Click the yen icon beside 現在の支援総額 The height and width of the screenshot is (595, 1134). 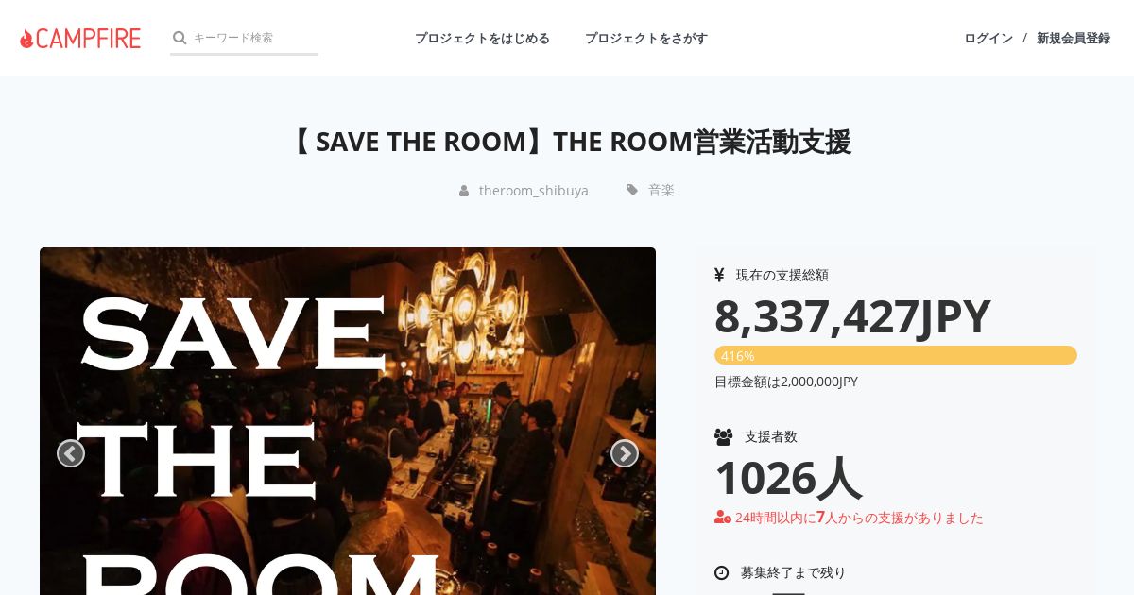[x=719, y=275]
